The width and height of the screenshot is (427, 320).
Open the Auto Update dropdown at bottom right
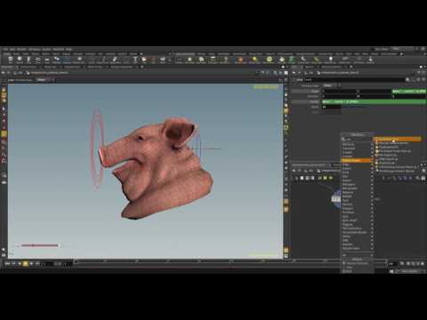410,271
